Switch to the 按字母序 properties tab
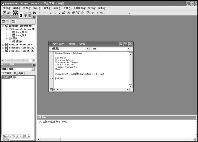The width and height of the screenshot is (198, 142). (x=7, y=73)
